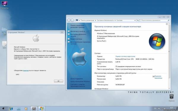Viewport: 178px width, 111px height.
Task: Confirm About Windows with the OK button
Action: tap(58, 81)
